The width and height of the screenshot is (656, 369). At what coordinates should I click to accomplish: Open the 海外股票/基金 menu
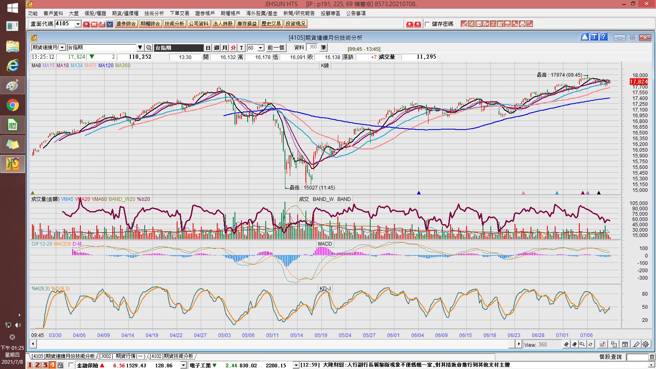click(262, 14)
